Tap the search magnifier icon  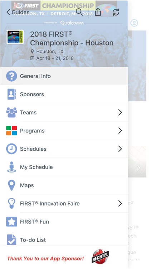pyautogui.click(x=79, y=12)
